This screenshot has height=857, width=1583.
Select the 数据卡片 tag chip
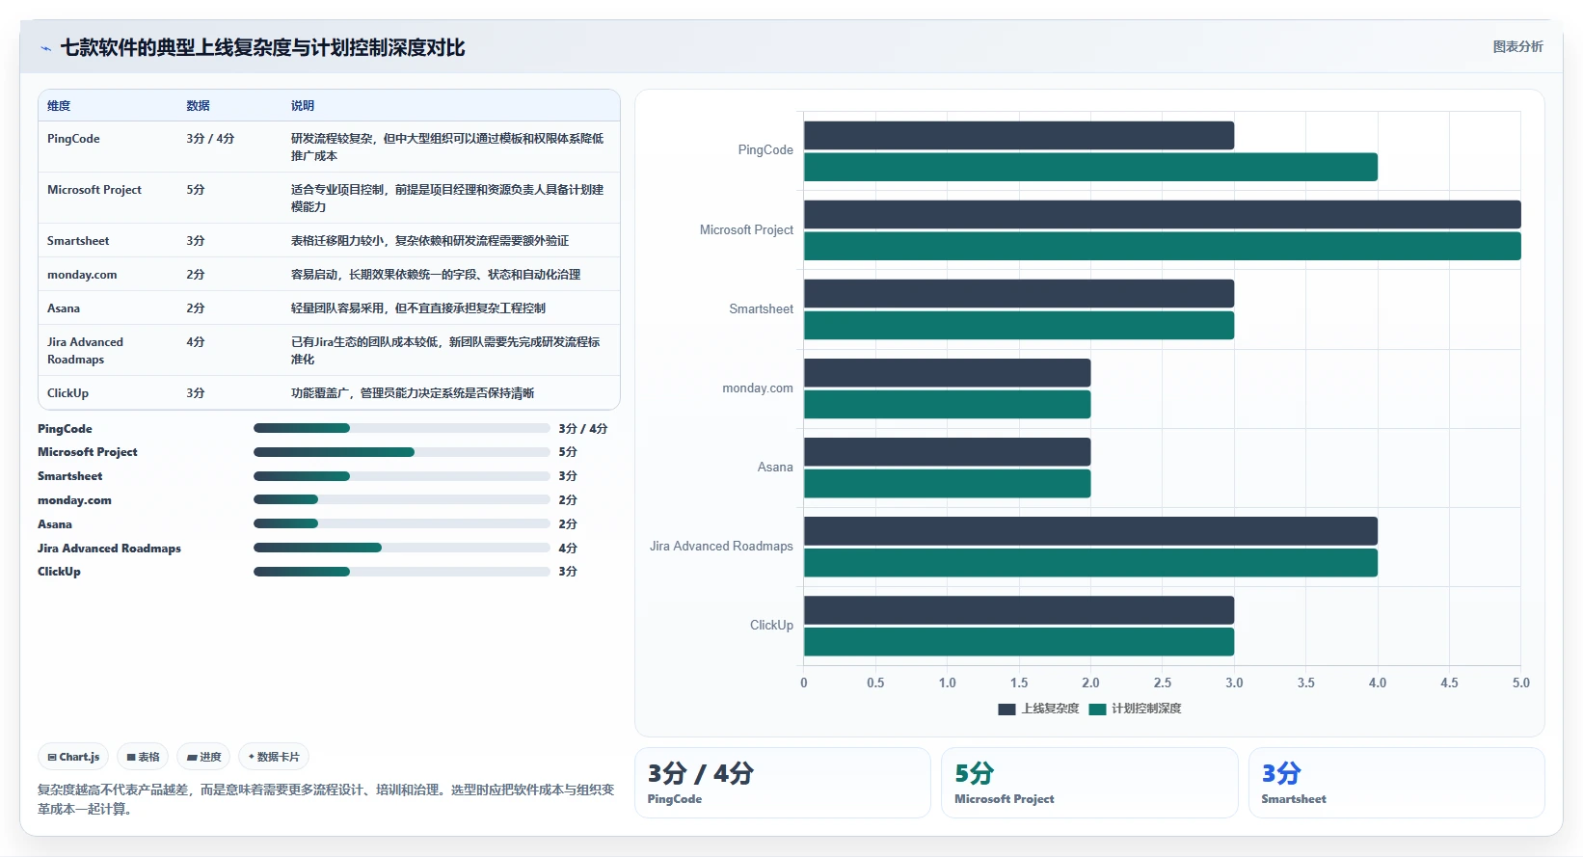(x=274, y=757)
